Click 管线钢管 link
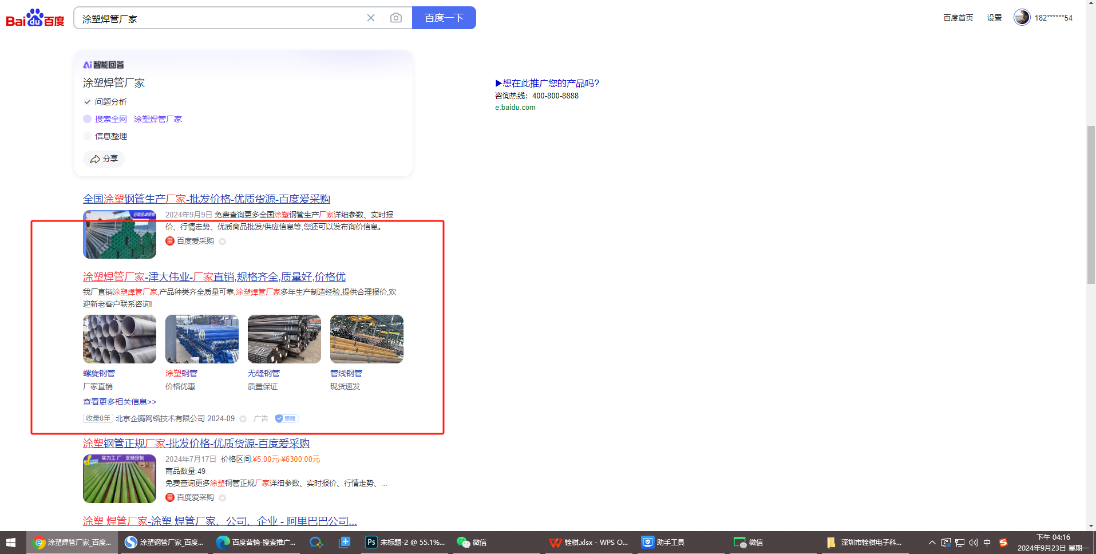Screen dimensions: 1096x554 346,373
